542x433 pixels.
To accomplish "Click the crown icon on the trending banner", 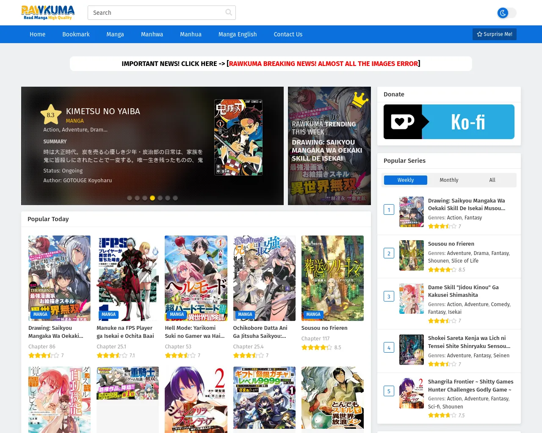I will tap(360, 100).
